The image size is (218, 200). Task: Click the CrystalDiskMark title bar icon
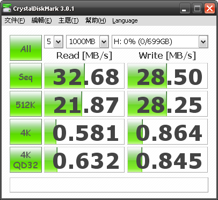pos(7,9)
